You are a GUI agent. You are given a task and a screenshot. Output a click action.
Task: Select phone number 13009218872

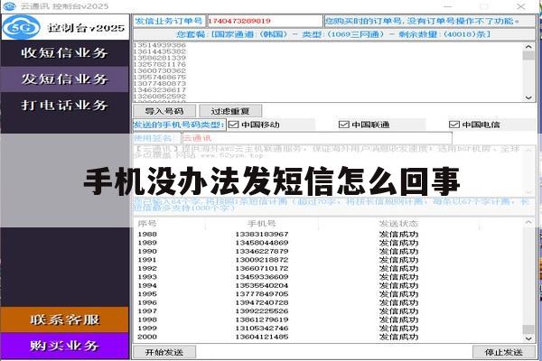262,260
